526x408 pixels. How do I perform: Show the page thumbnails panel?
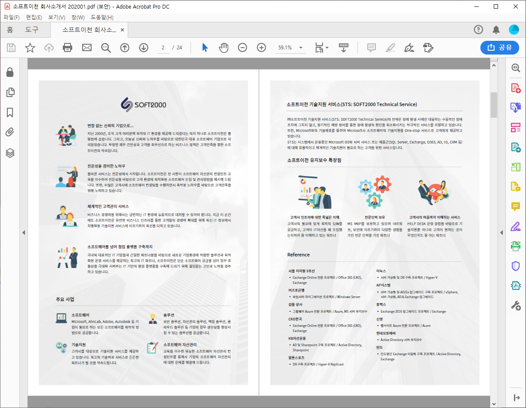(x=10, y=92)
